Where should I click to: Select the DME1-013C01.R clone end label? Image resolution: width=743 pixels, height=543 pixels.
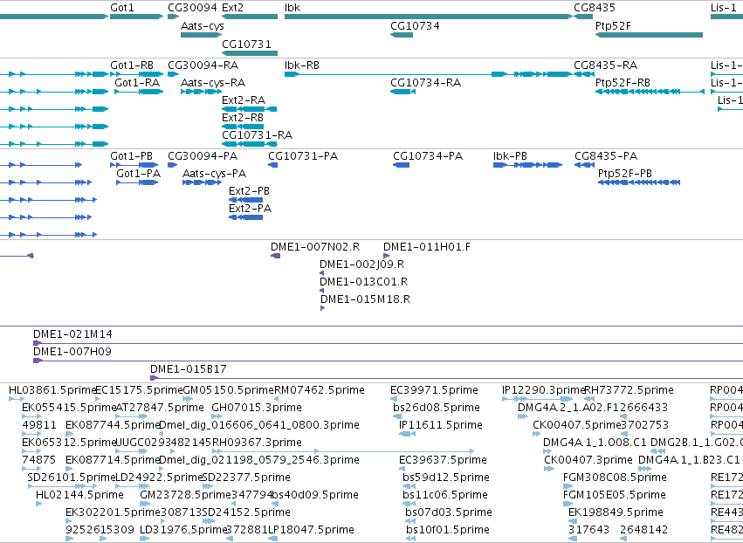(364, 282)
